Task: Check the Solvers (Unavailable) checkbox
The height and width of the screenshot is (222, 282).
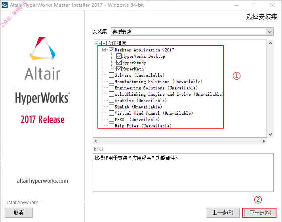Action: (x=112, y=75)
